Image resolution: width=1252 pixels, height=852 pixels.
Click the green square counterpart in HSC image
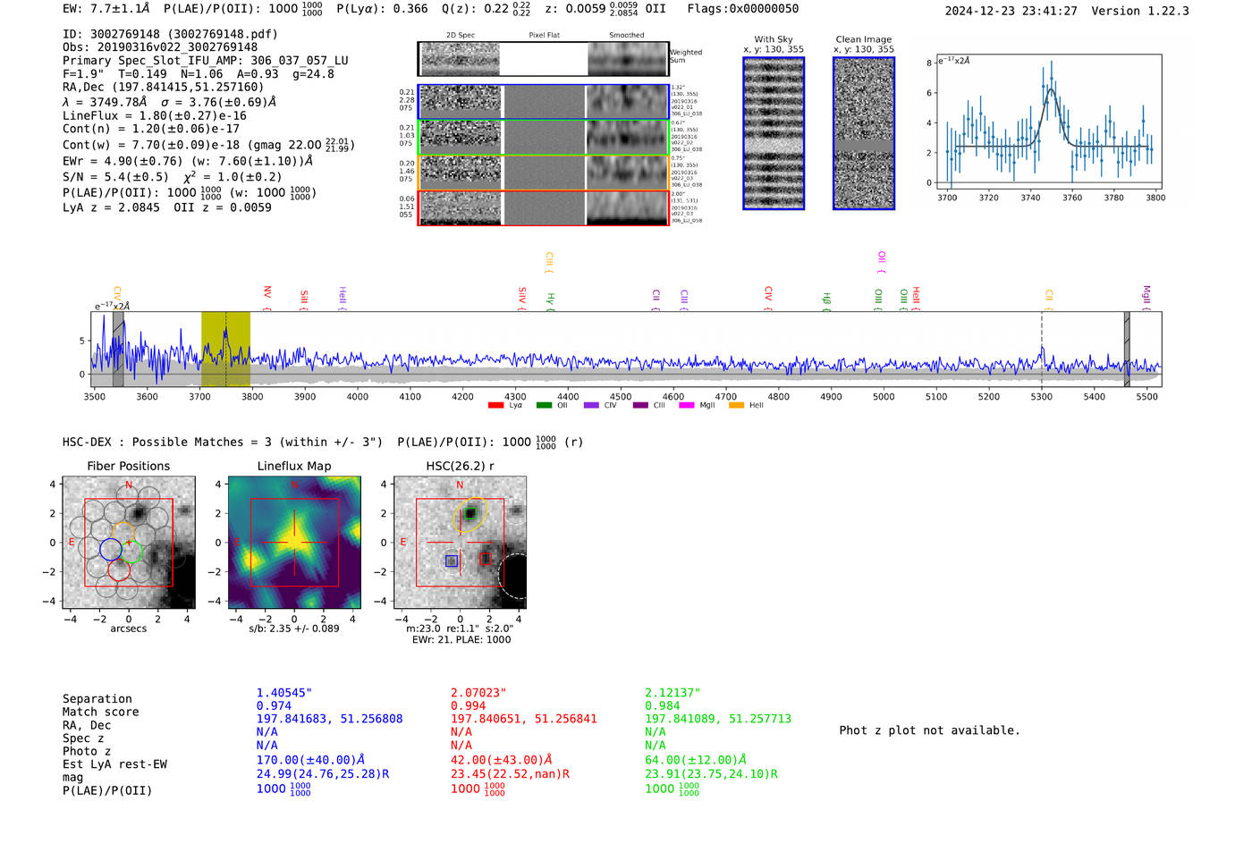coord(470,513)
